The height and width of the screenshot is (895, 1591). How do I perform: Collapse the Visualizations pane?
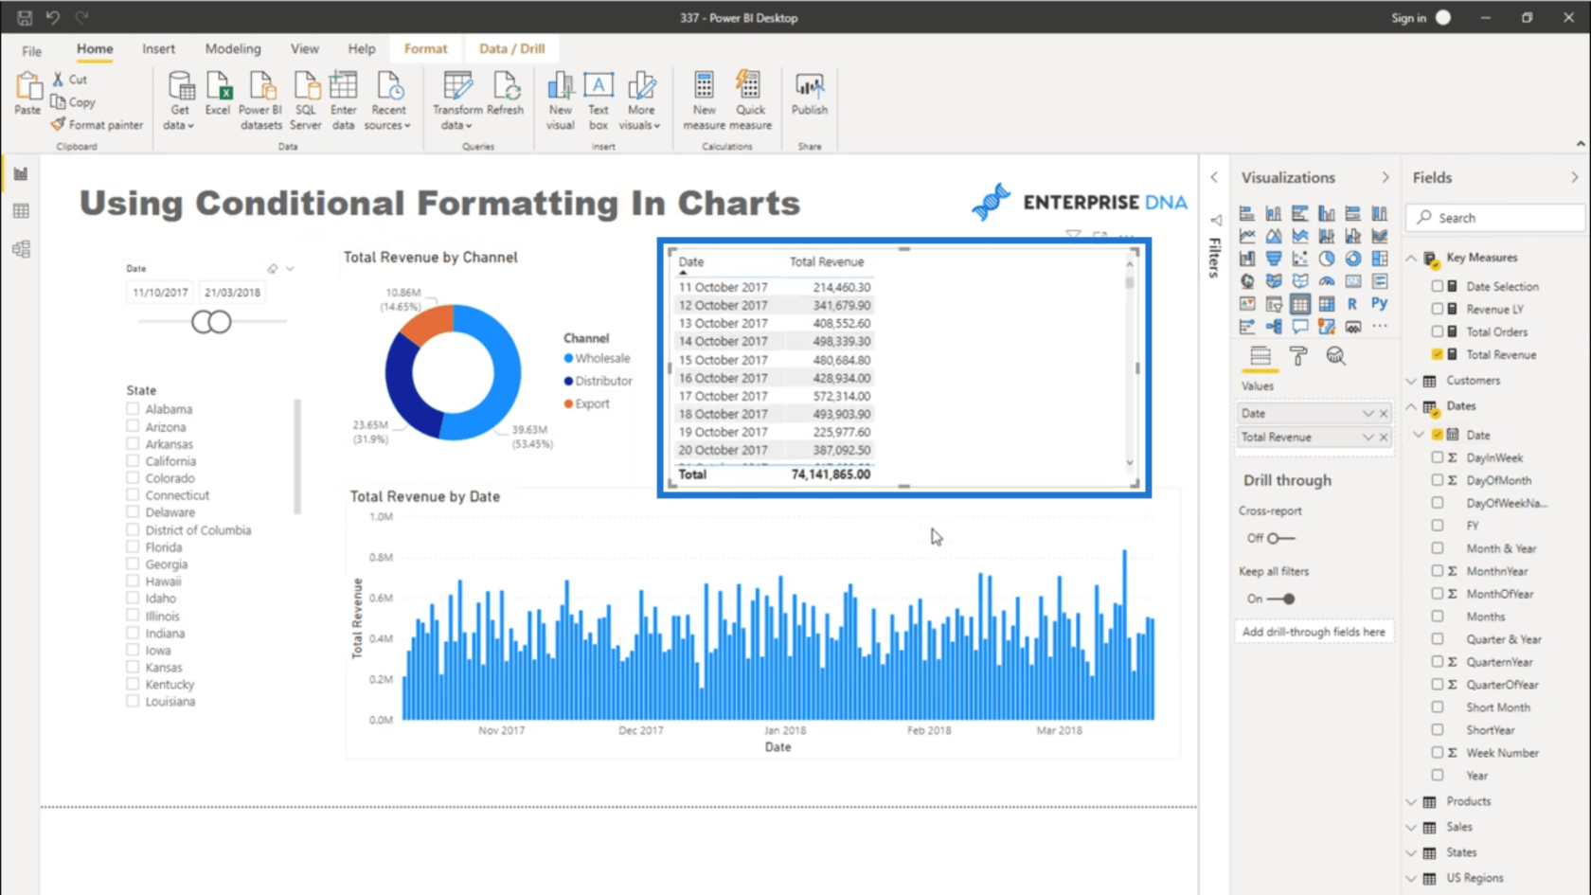pyautogui.click(x=1385, y=177)
